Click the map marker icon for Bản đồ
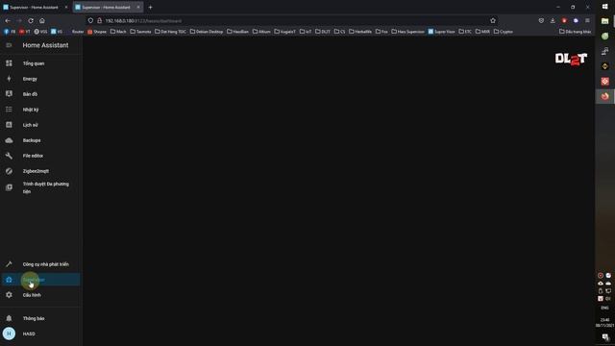This screenshot has height=346, width=615. (9, 94)
